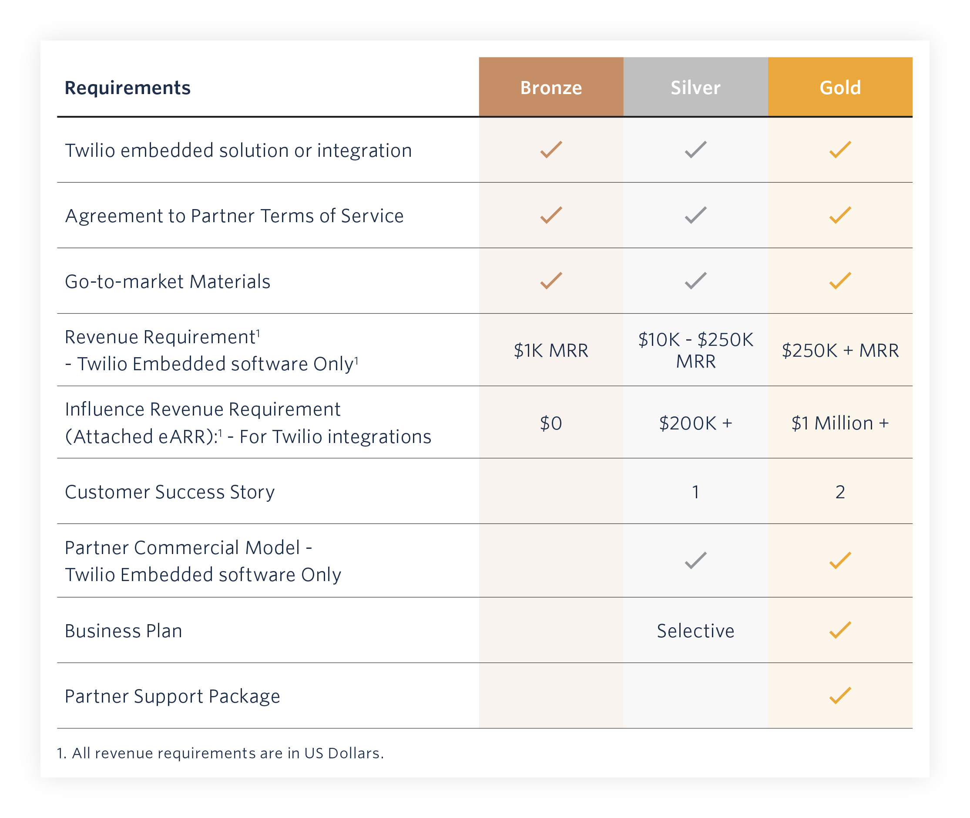The height and width of the screenshot is (818, 970).
Task: Click 'Partner Support Package' row label
Action: pos(172,696)
